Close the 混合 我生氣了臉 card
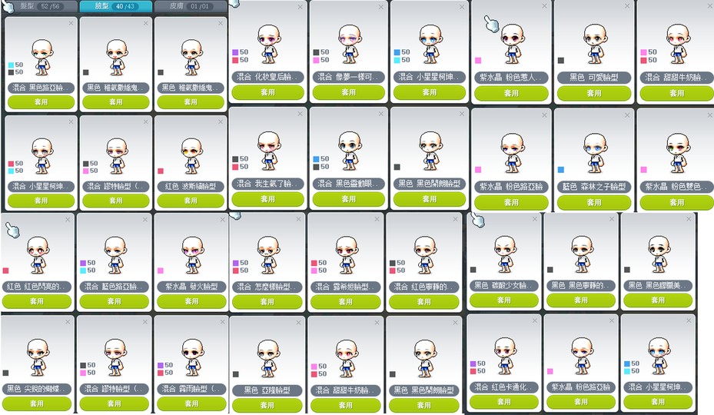This screenshot has height=415, width=714. tap(300, 114)
